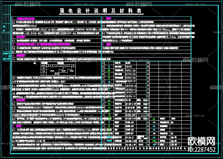This screenshot has height=159, width=223.
Task: Click paragraph 1.1 text line
Action: point(57,22)
